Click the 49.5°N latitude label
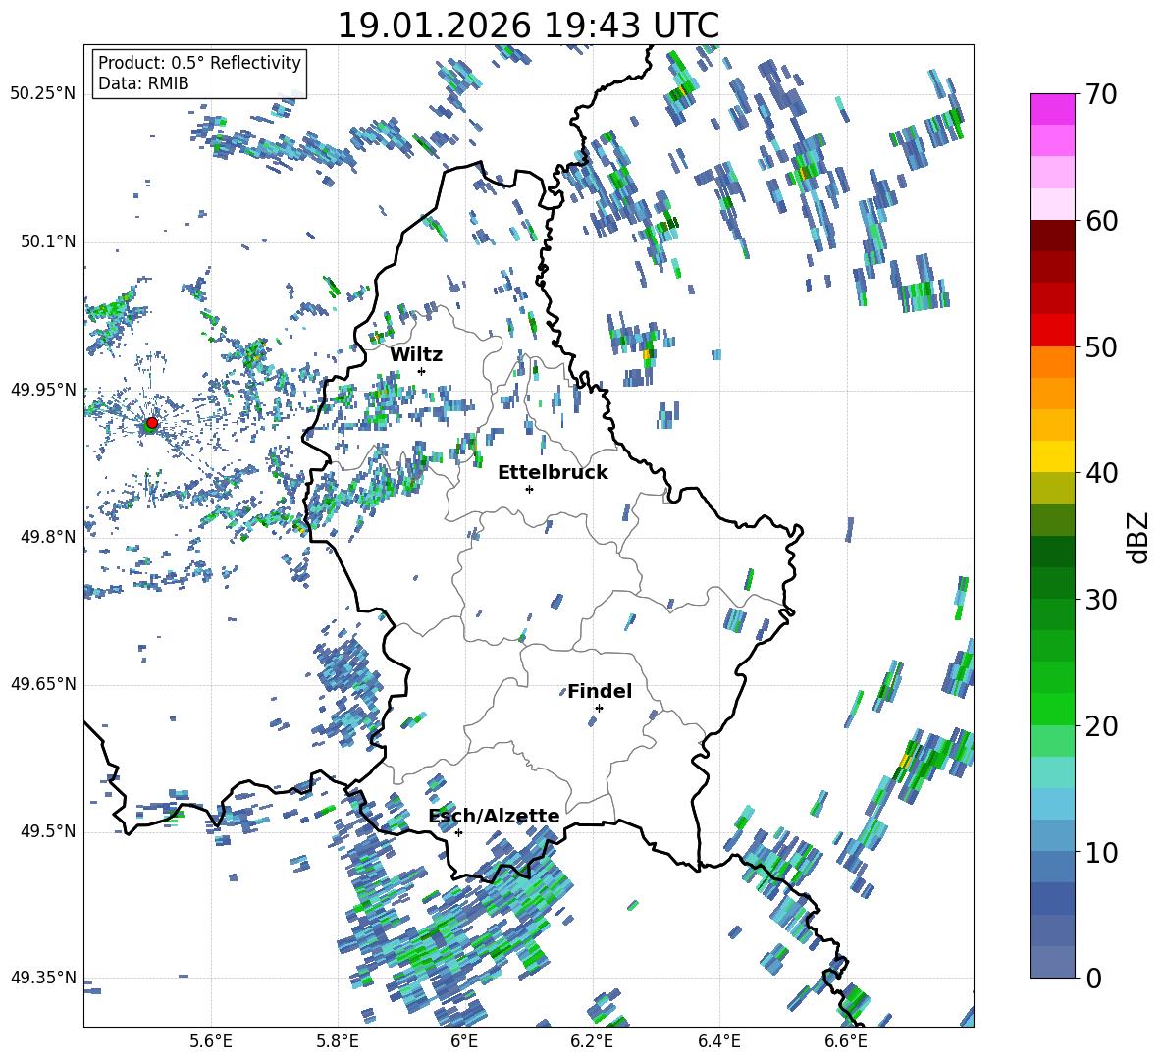The image size is (1162, 1061). [47, 830]
